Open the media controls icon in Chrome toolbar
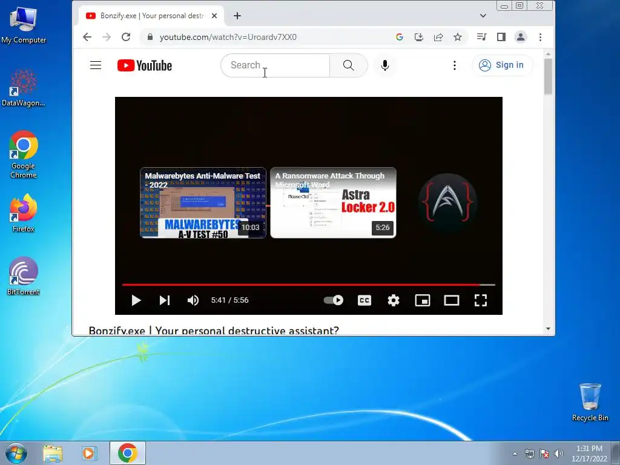 pos(481,37)
